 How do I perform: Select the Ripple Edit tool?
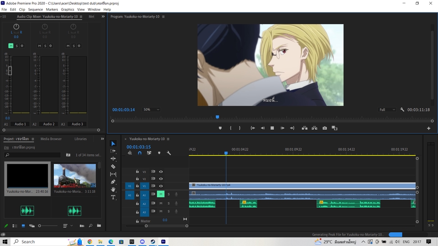click(x=113, y=159)
